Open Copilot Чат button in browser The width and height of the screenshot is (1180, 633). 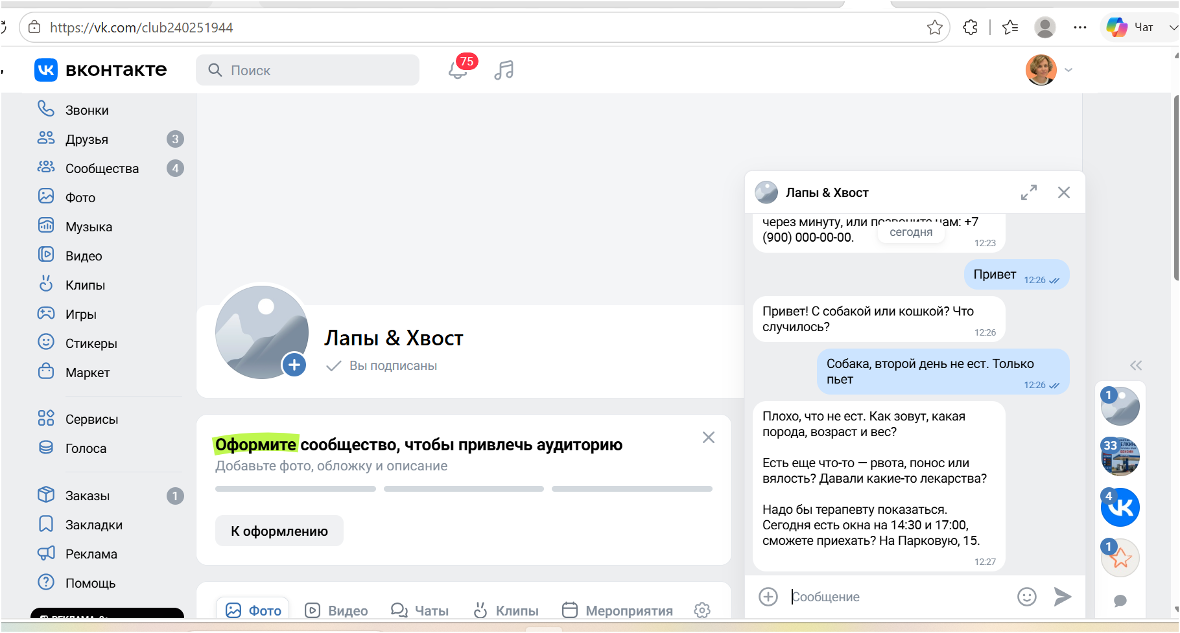(x=1130, y=27)
